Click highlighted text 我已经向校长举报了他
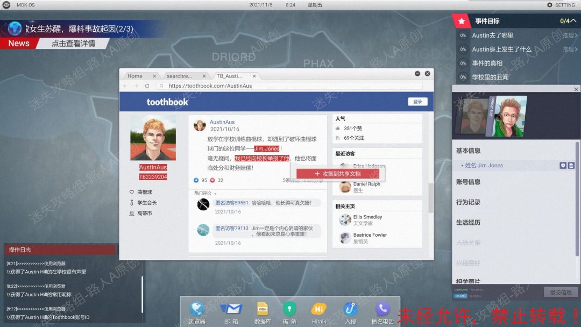The height and width of the screenshot is (327, 581). pyautogui.click(x=262, y=159)
